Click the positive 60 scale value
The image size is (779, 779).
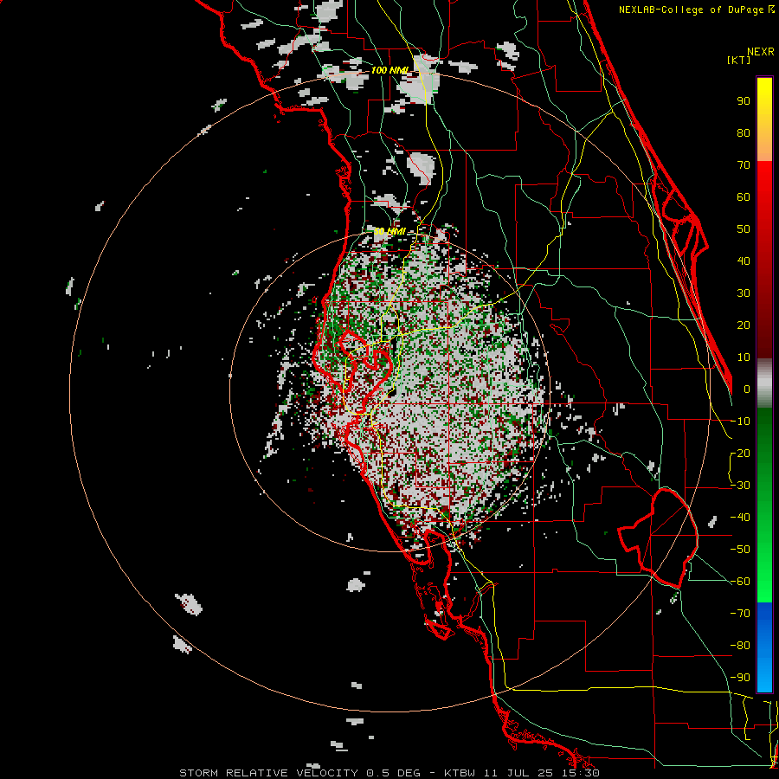point(744,196)
